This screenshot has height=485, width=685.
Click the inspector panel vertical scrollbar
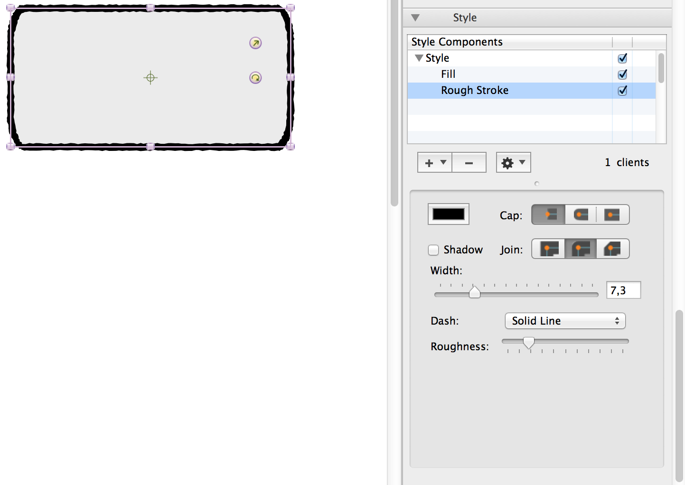pos(679,395)
